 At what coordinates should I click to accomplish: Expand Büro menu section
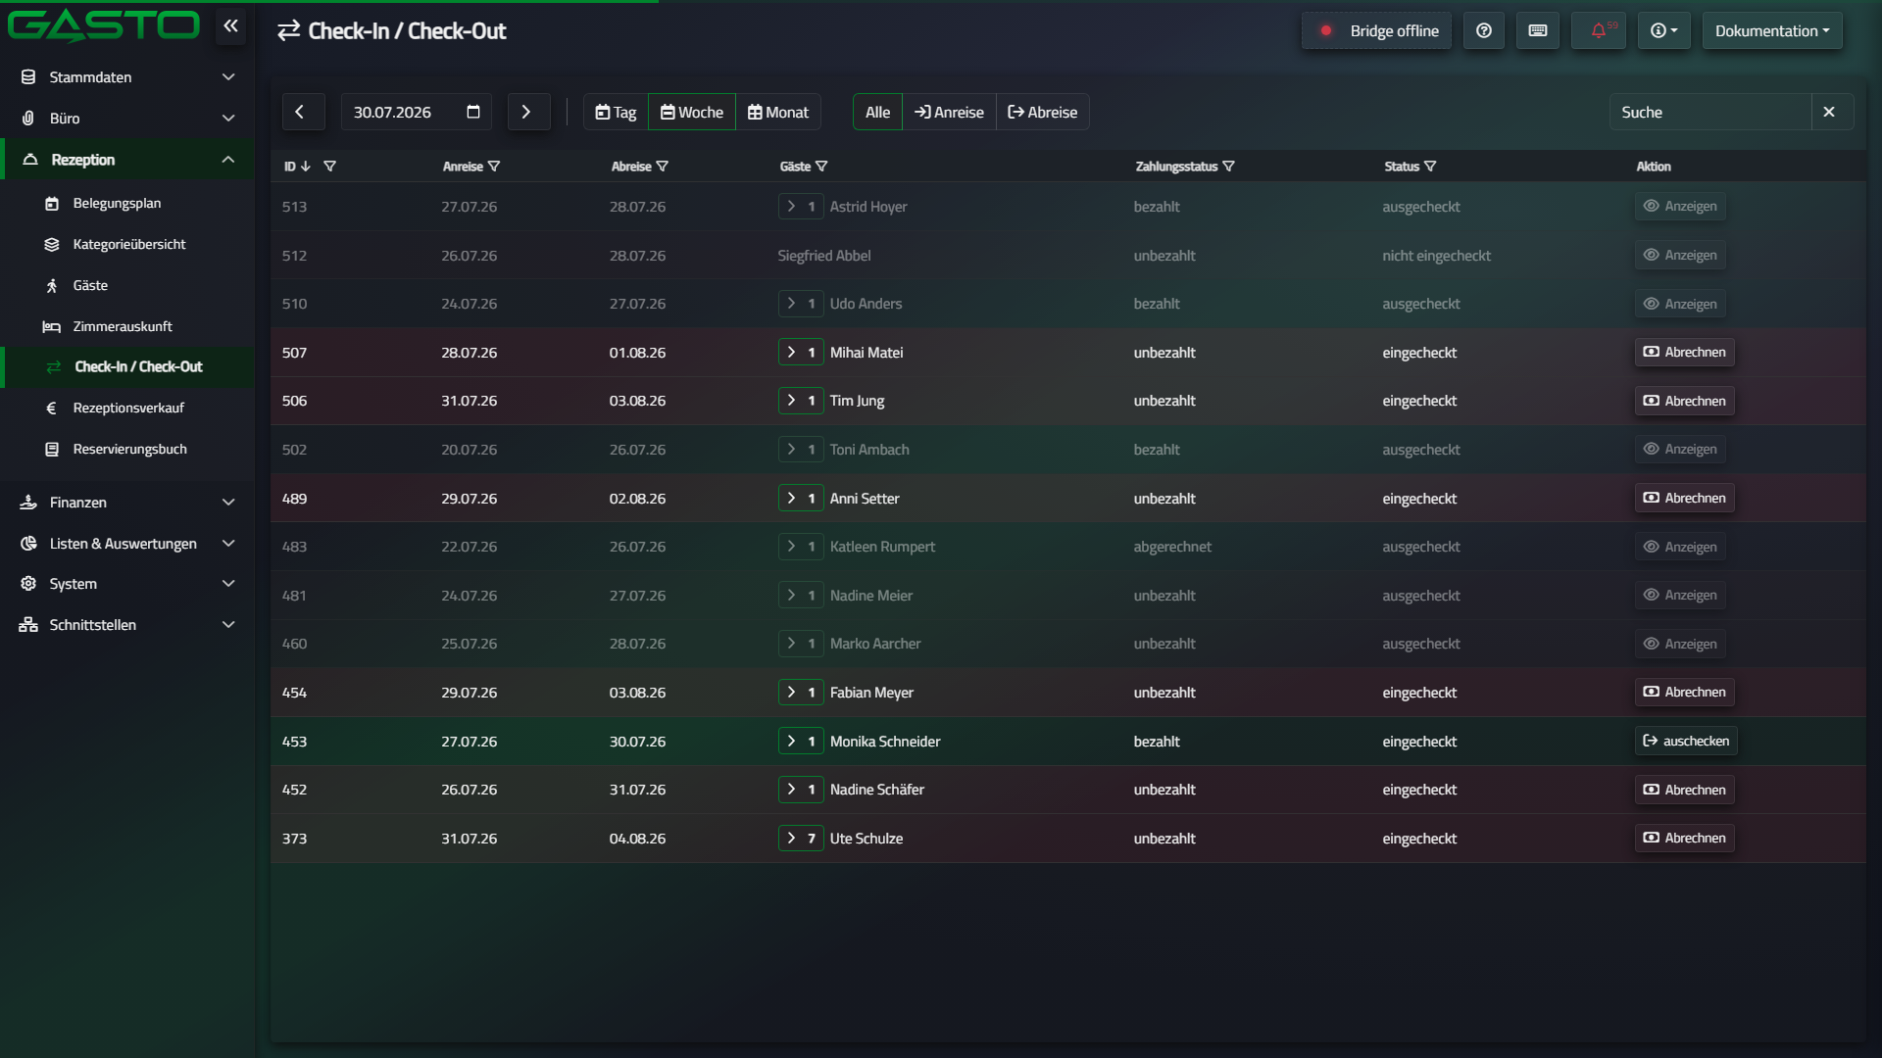(x=127, y=118)
